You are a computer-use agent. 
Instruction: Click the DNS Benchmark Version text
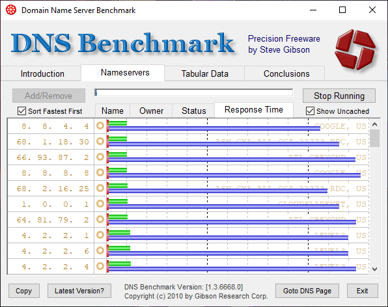click(184, 287)
